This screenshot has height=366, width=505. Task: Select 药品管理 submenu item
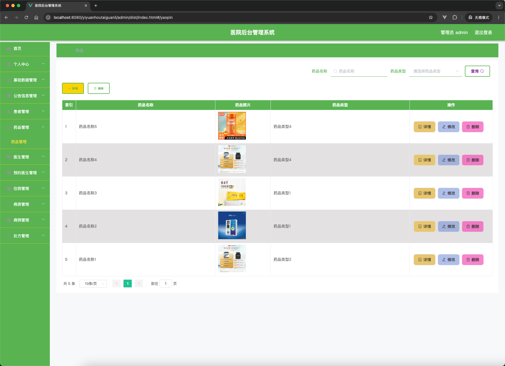19,142
